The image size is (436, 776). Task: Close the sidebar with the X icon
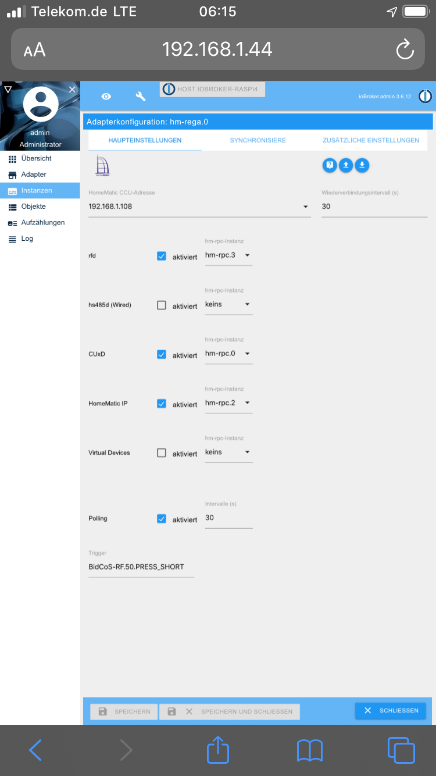[72, 89]
